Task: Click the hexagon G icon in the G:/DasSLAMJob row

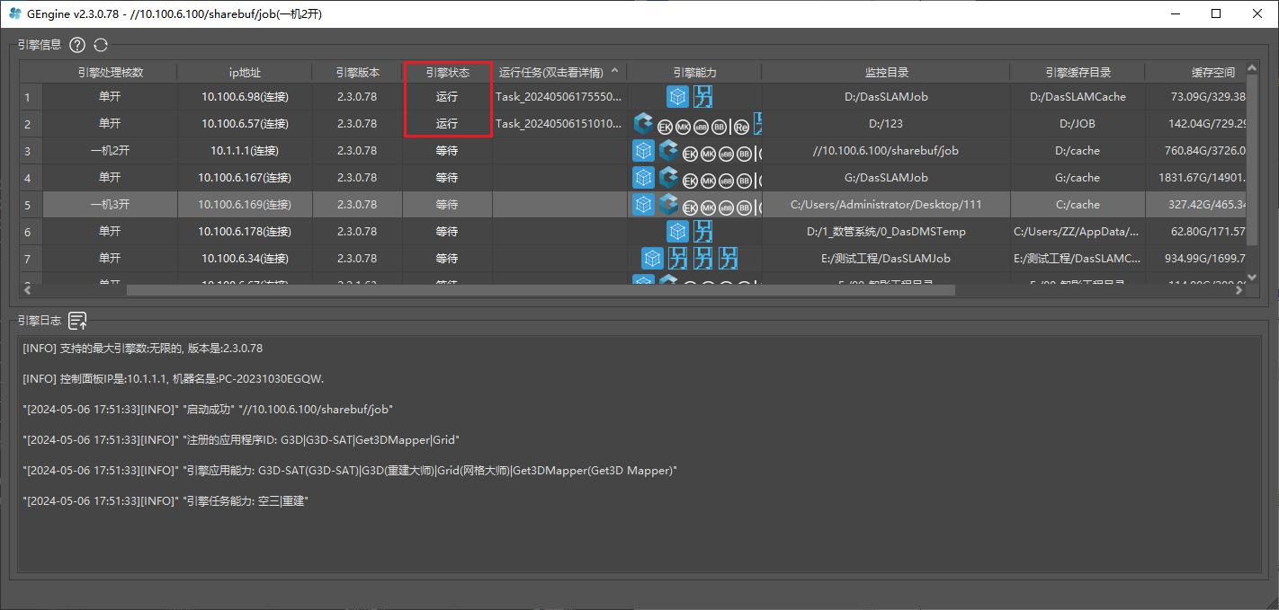Action: 668,177
